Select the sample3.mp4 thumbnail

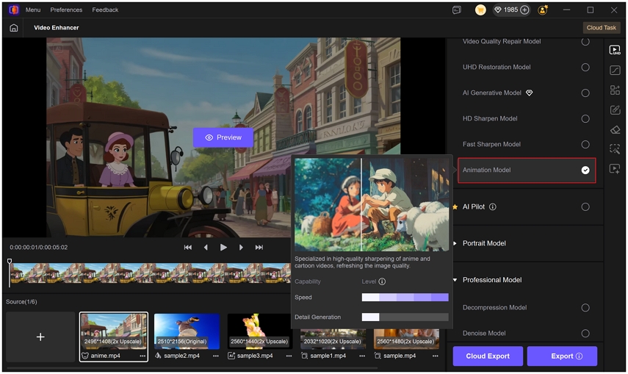click(260, 331)
